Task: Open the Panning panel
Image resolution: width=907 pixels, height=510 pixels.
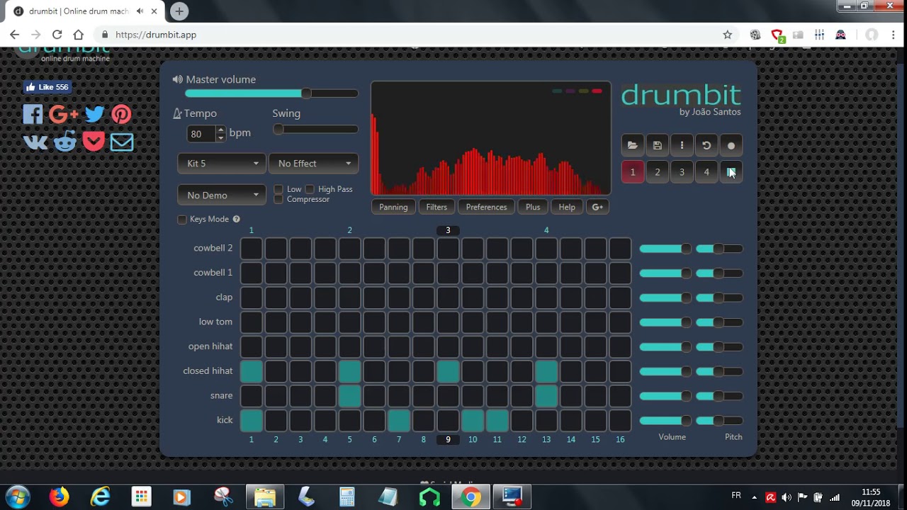Action: tap(393, 207)
